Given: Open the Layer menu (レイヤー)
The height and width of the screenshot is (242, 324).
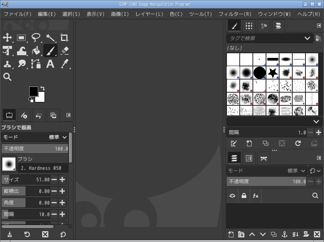Looking at the screenshot, I should pyautogui.click(x=149, y=14).
